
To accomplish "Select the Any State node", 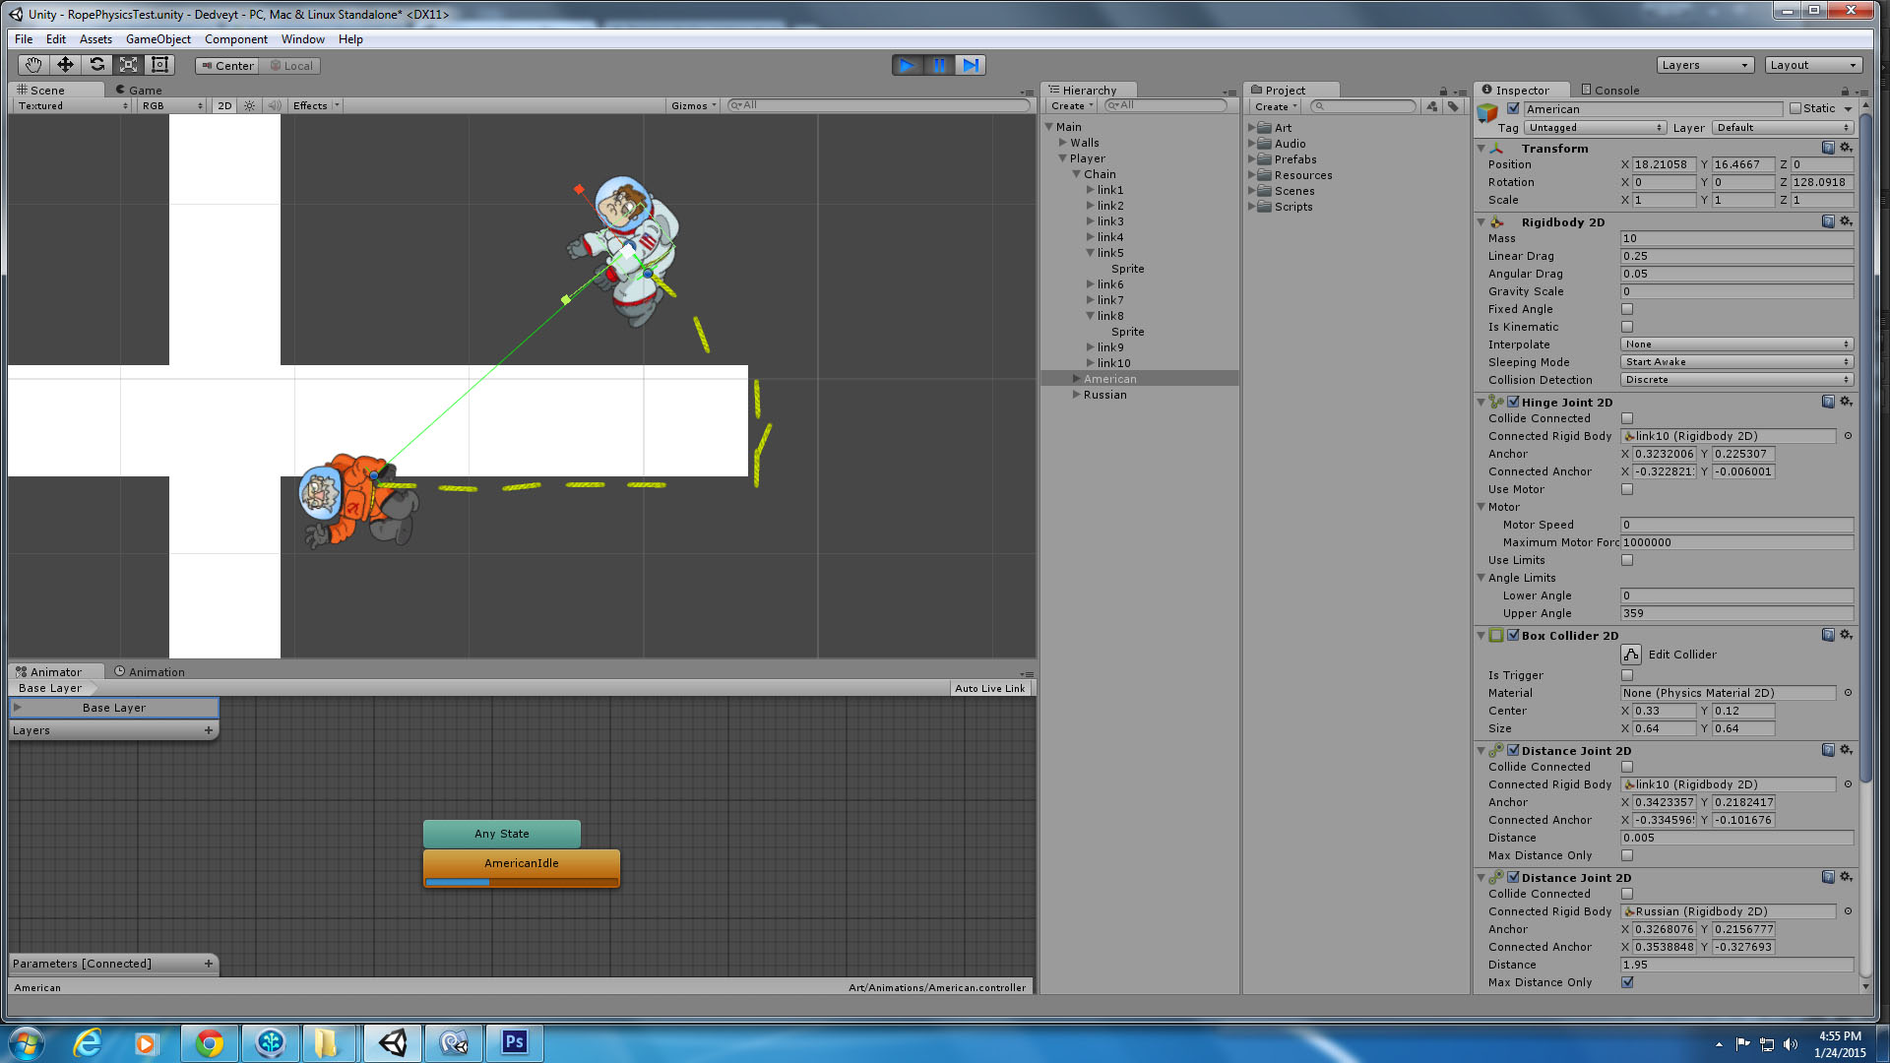I will [502, 834].
